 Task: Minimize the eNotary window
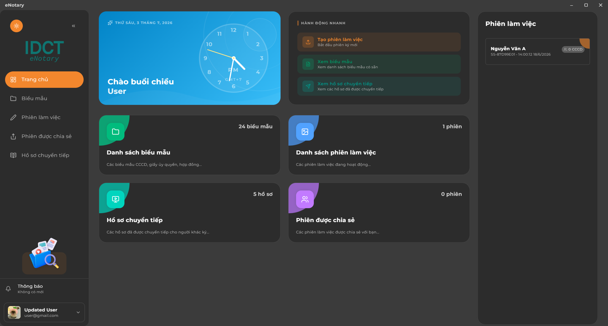point(572,5)
